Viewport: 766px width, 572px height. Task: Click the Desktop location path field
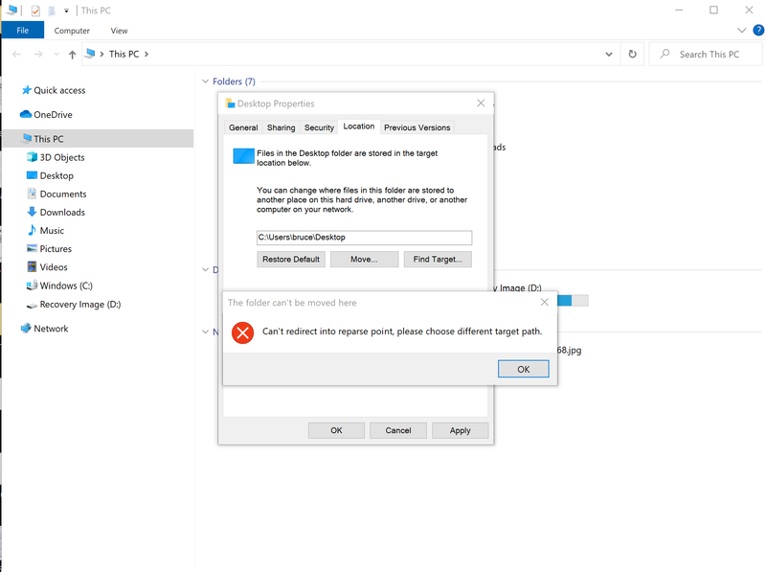pyautogui.click(x=364, y=237)
